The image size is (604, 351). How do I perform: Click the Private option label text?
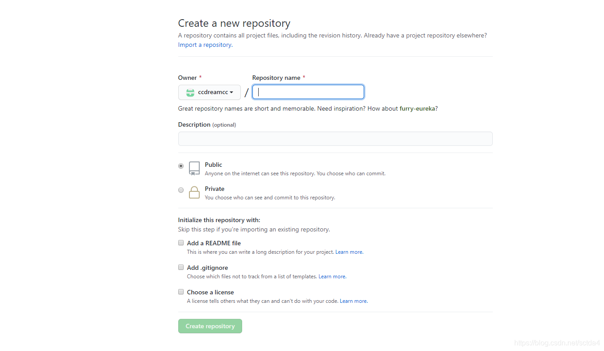point(215,189)
